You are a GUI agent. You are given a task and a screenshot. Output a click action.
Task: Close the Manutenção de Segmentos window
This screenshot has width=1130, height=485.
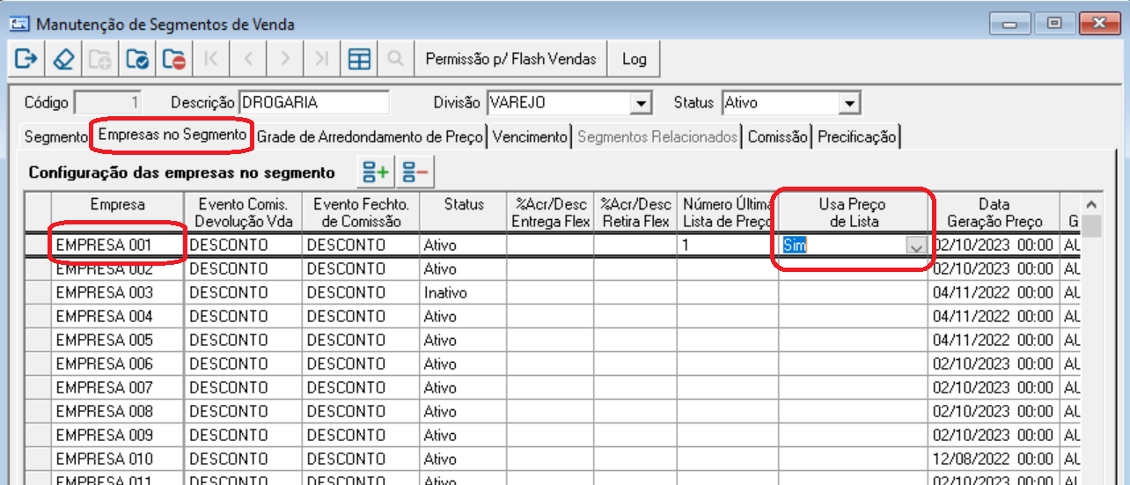[1099, 25]
